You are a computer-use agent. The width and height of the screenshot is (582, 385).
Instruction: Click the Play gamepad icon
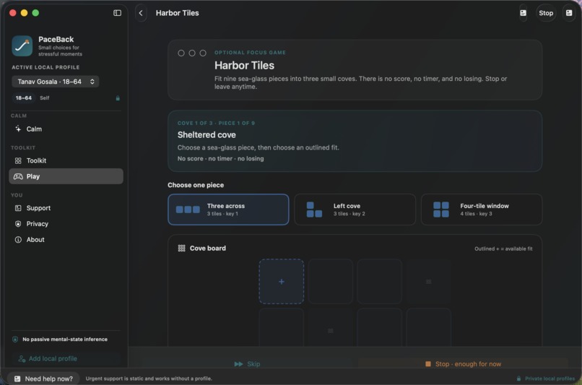[18, 176]
